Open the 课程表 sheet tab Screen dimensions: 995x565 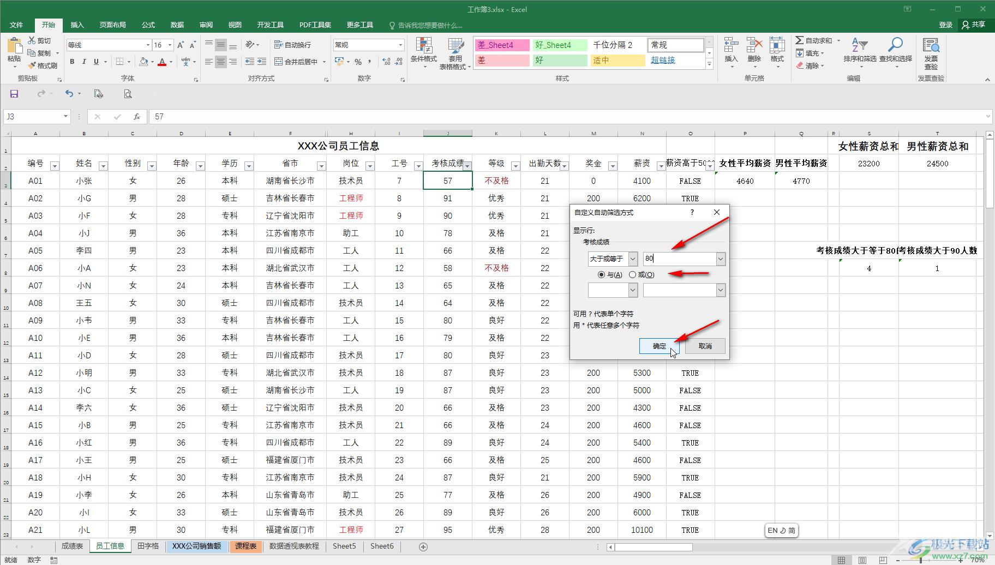tap(245, 546)
